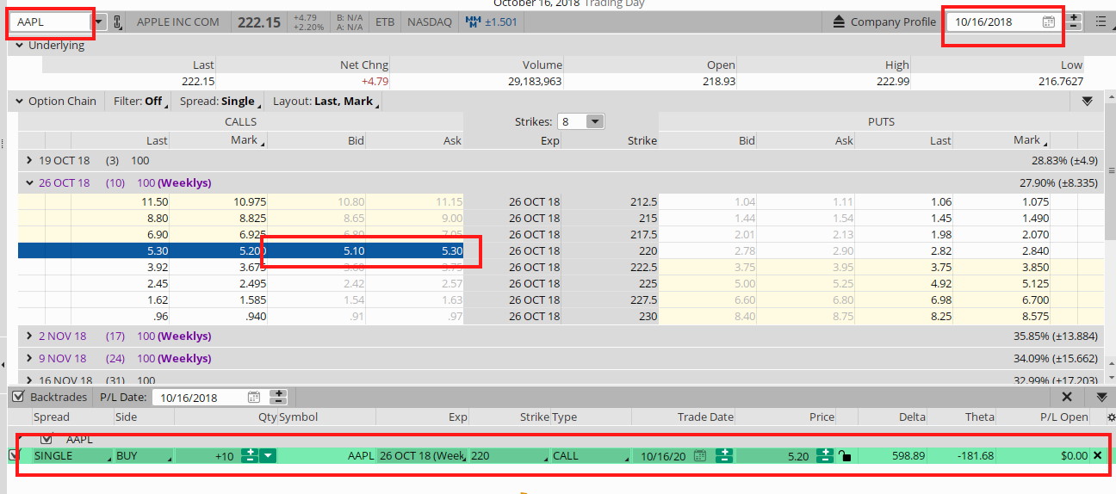Screen dimensions: 1116x494
Task: Adjust the Qty +10 stepper in the backtrade row
Action: point(250,456)
